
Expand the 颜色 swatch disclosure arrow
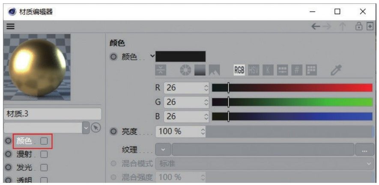[x=152, y=56]
